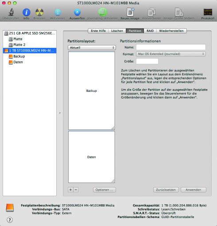The height and width of the screenshot is (226, 217).
Task: Click 'GUID-Partitionstabelle' schema value
Action: click(x=178, y=217)
